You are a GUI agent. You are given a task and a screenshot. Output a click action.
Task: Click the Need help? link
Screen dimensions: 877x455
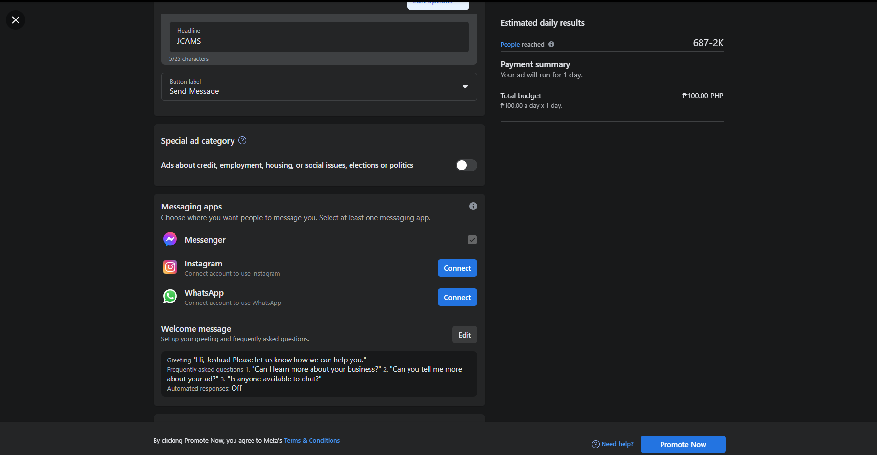pos(613,444)
